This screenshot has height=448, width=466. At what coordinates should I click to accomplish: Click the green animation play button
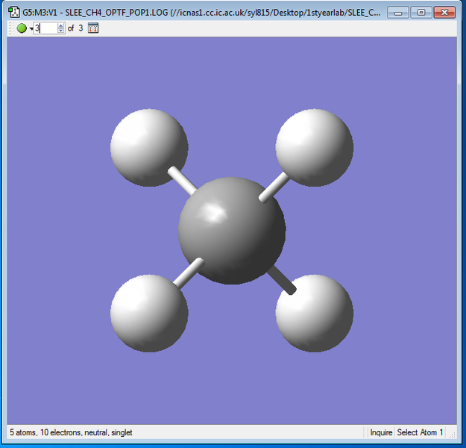pos(22,28)
